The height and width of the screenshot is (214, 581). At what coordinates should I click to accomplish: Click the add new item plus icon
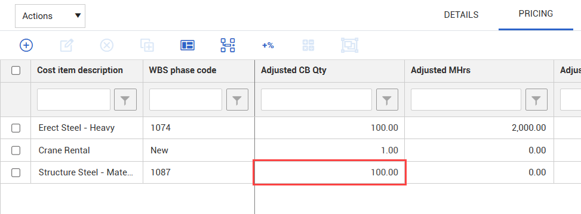[26, 45]
